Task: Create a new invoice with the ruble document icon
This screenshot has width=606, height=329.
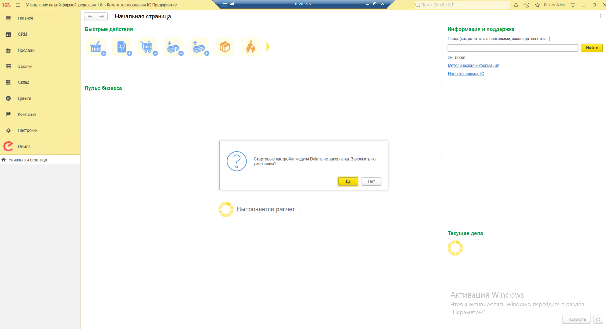Action: tap(122, 47)
